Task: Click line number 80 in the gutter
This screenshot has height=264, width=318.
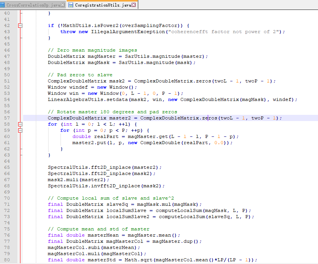Action: [7, 260]
